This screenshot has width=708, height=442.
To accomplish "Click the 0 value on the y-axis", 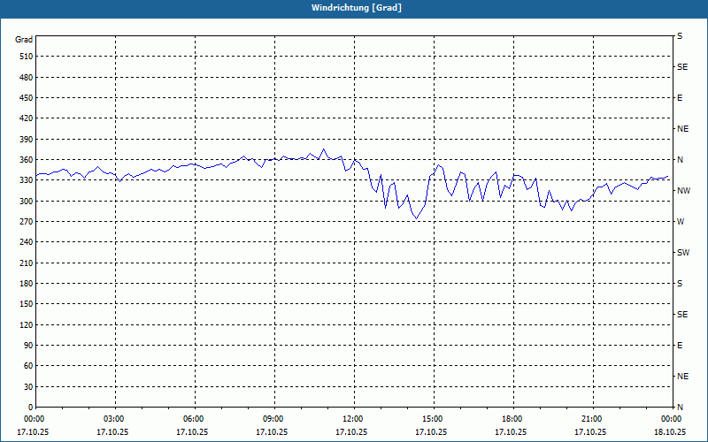I will pyautogui.click(x=31, y=408).
